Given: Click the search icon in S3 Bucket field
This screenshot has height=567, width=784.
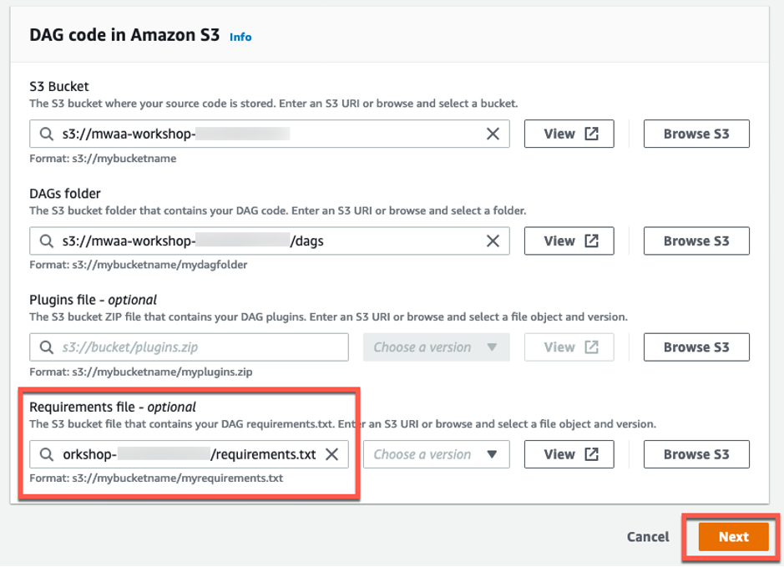Looking at the screenshot, I should (46, 134).
